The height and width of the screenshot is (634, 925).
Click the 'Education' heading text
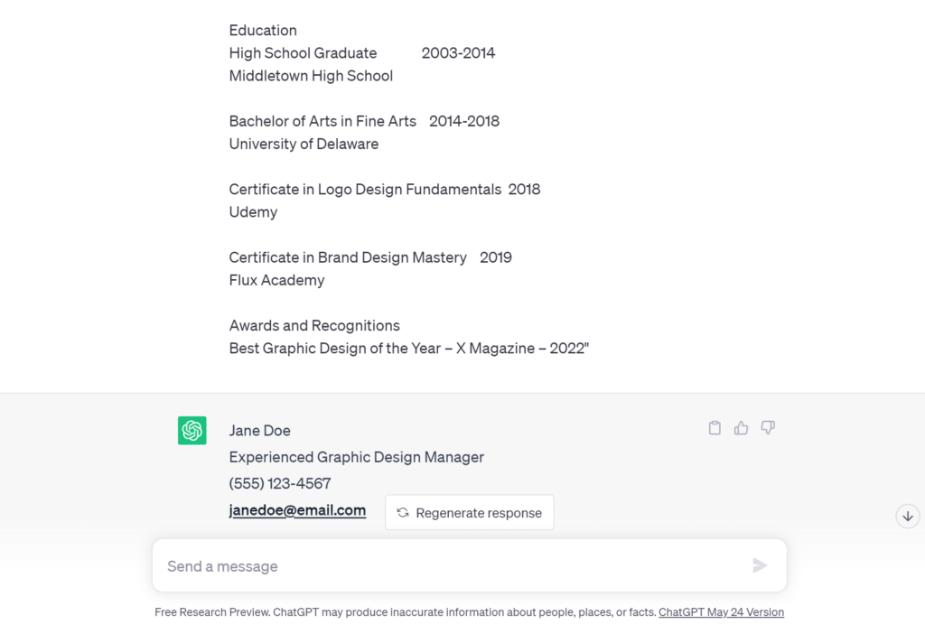(x=263, y=30)
